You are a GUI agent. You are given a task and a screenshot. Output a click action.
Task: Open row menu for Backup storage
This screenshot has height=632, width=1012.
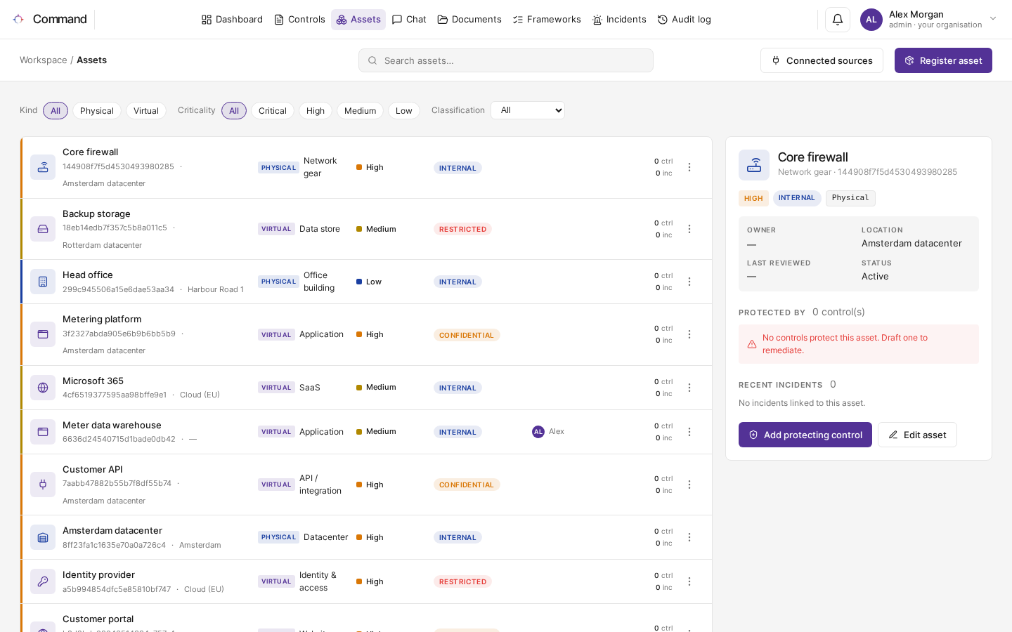point(689,229)
